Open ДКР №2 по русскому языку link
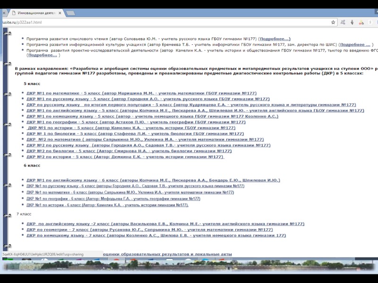The height and width of the screenshot is (283, 378). (148, 145)
